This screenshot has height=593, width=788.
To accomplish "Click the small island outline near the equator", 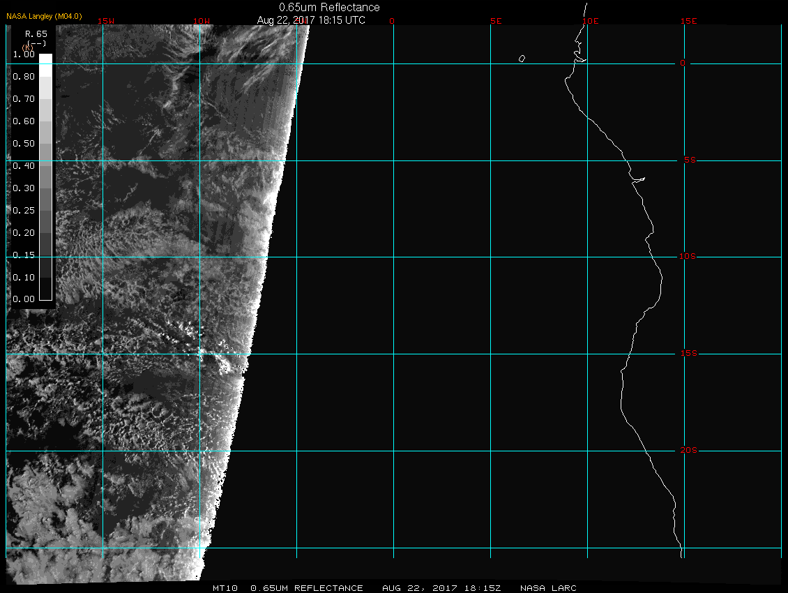I will click(522, 59).
